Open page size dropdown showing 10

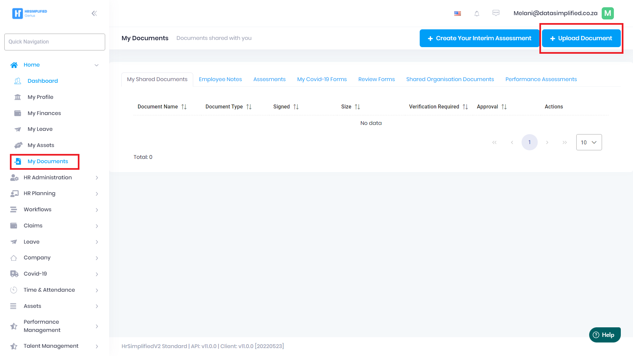click(589, 142)
